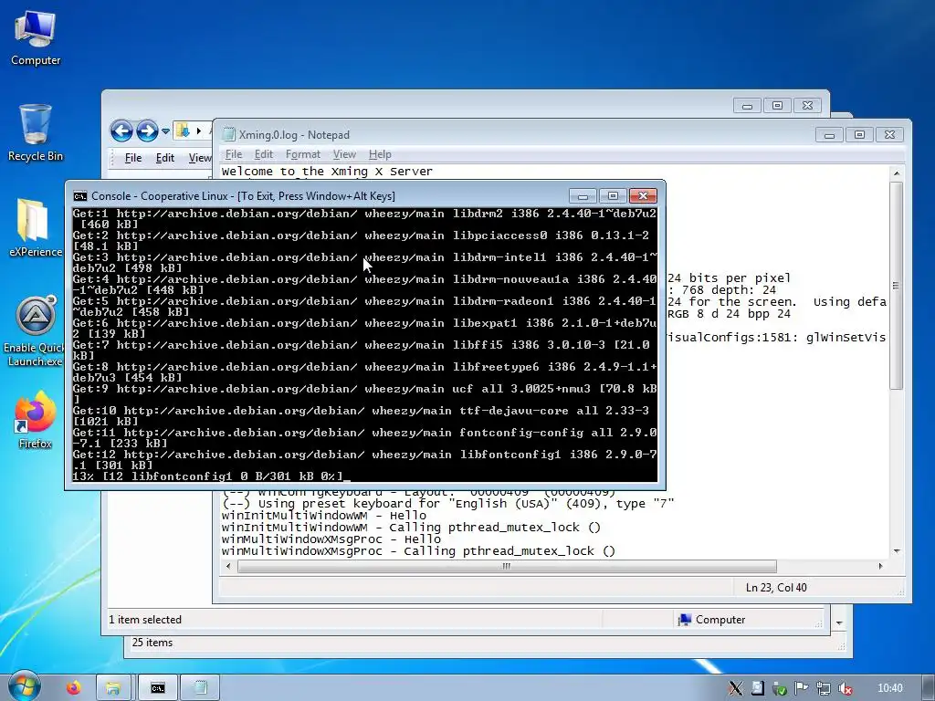Open the Explorer File menu
The width and height of the screenshot is (935, 701).
(133, 158)
